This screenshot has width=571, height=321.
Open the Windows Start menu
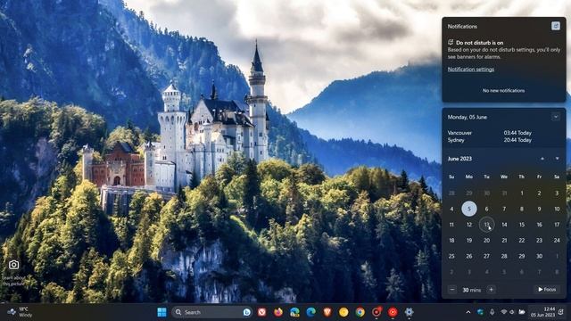161,312
